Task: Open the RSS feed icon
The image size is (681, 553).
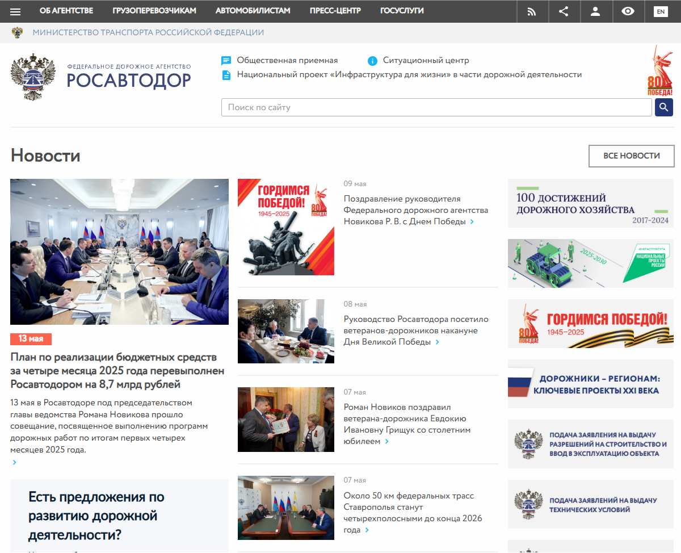Action: (532, 11)
